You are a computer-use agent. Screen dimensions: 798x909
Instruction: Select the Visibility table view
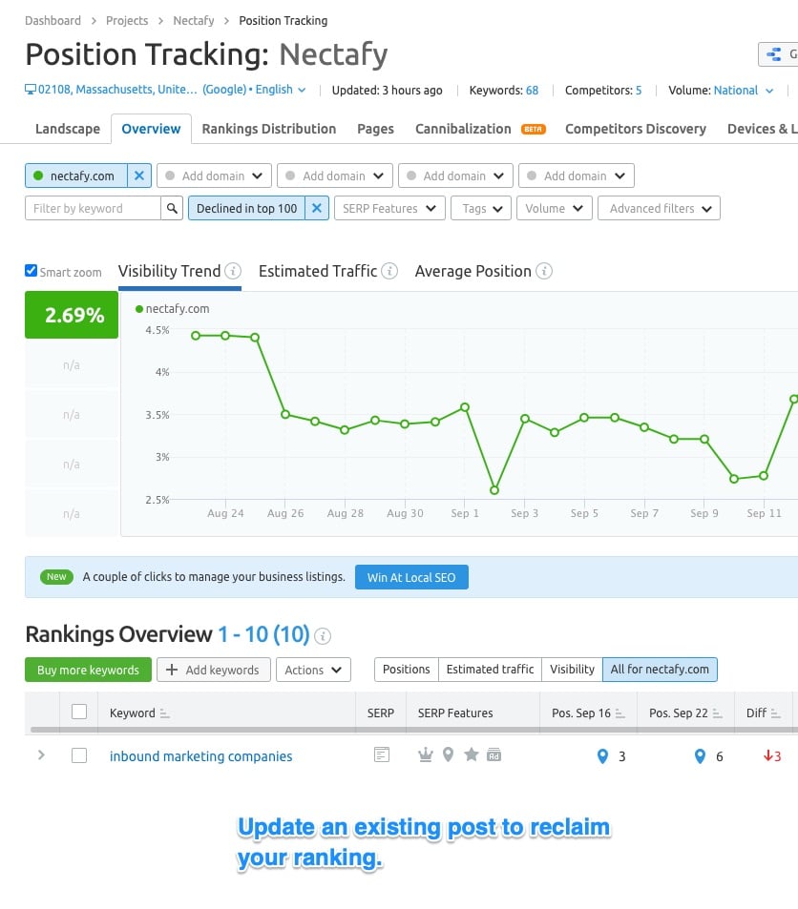click(x=572, y=669)
